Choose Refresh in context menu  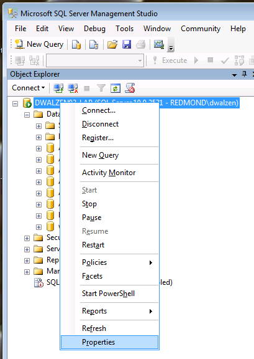pyautogui.click(x=109, y=328)
